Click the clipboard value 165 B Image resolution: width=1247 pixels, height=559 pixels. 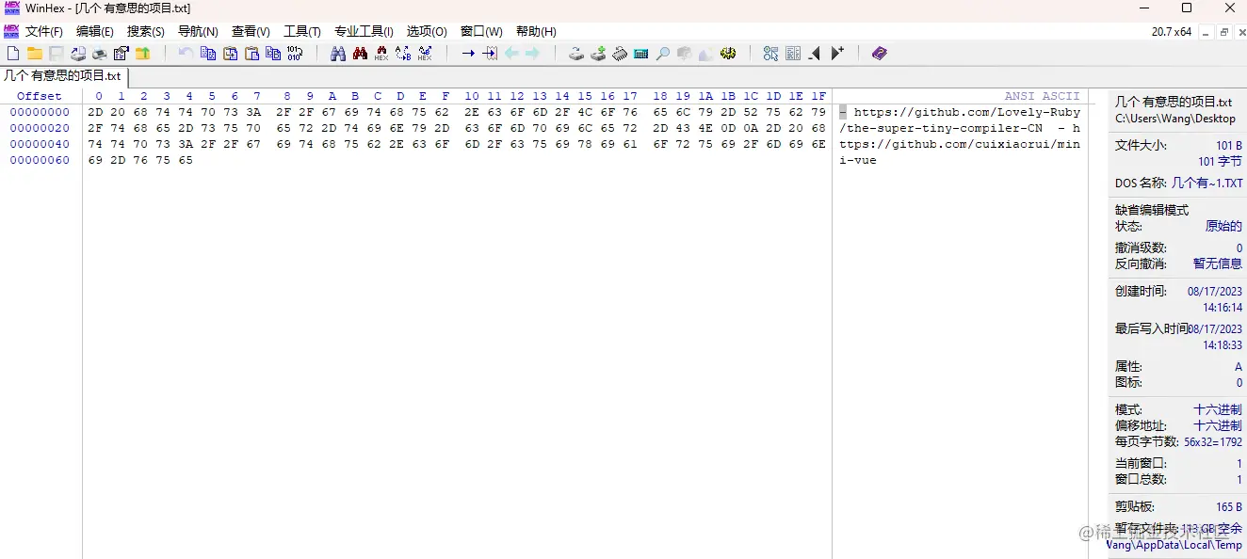coord(1228,507)
